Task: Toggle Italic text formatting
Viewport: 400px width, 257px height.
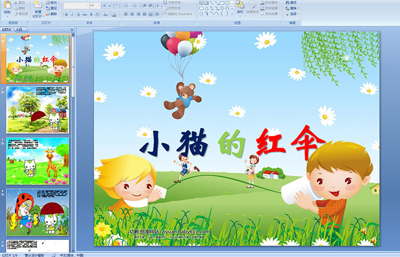Action: point(72,14)
